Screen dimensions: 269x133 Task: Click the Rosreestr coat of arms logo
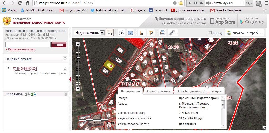pyautogui.click(x=7, y=21)
